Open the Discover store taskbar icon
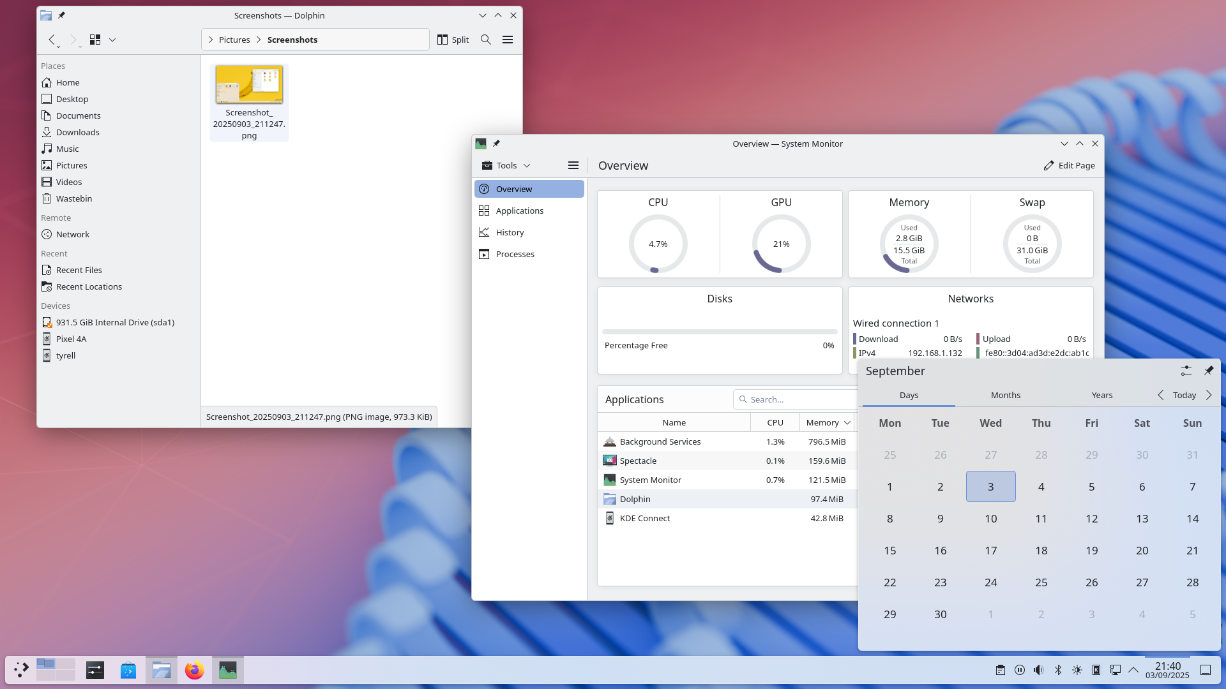Viewport: 1226px width, 689px height. (x=128, y=670)
